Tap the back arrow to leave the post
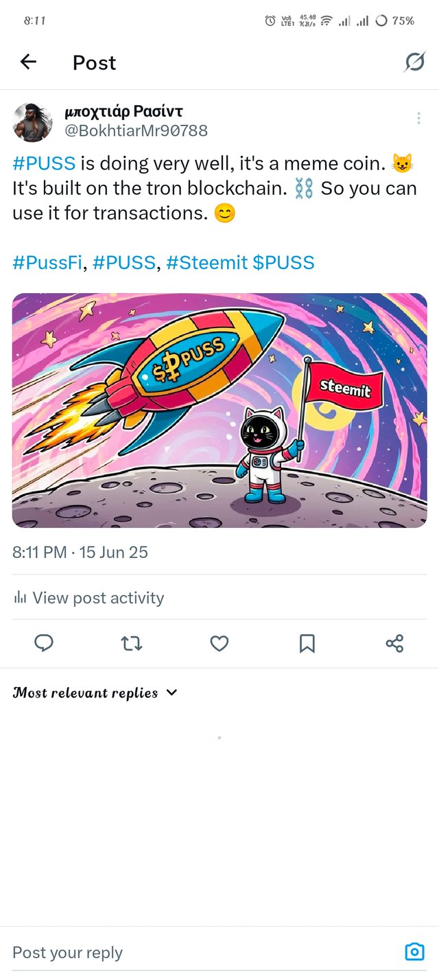Screen dimensions: 439x976 coord(27,62)
